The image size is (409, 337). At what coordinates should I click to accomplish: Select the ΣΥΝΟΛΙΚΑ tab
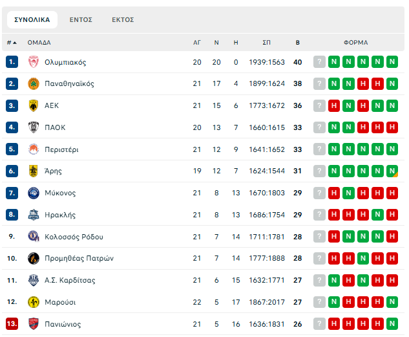pos(32,20)
